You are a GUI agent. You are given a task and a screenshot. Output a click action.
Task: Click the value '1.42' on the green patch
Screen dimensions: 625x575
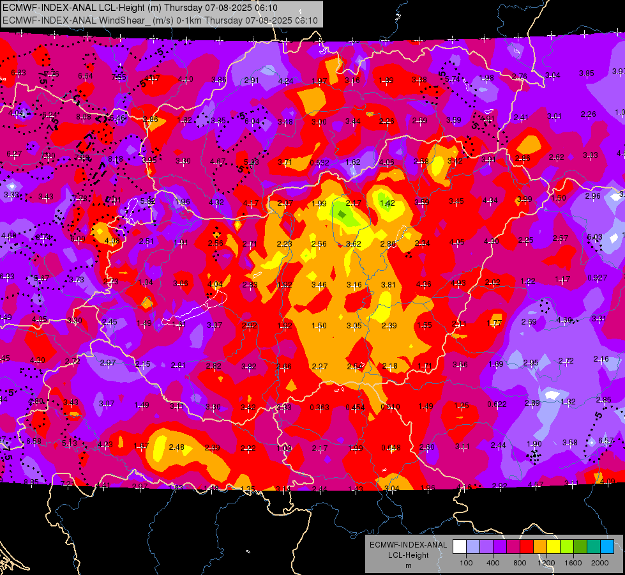coord(388,203)
